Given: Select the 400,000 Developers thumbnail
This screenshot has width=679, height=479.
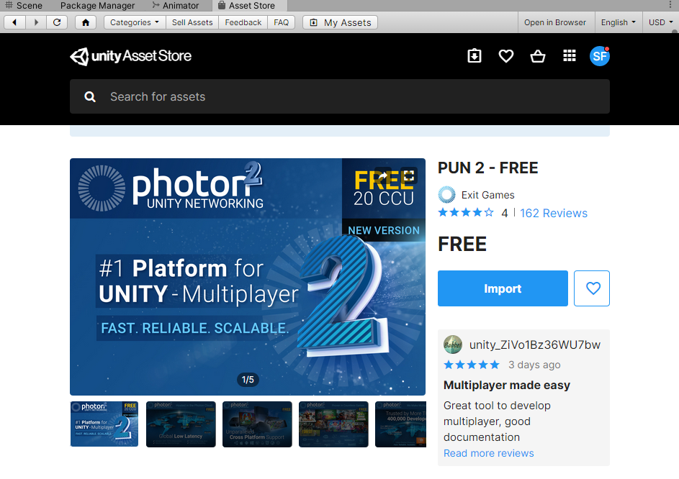Looking at the screenshot, I should (400, 424).
